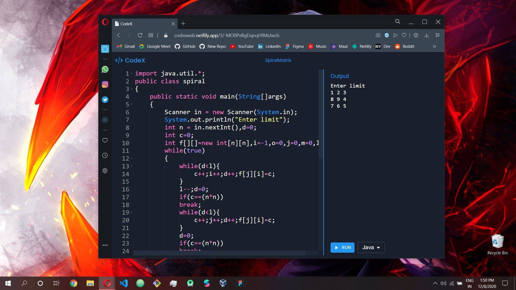Open Easy Setup with the sliders icon

click(438, 35)
